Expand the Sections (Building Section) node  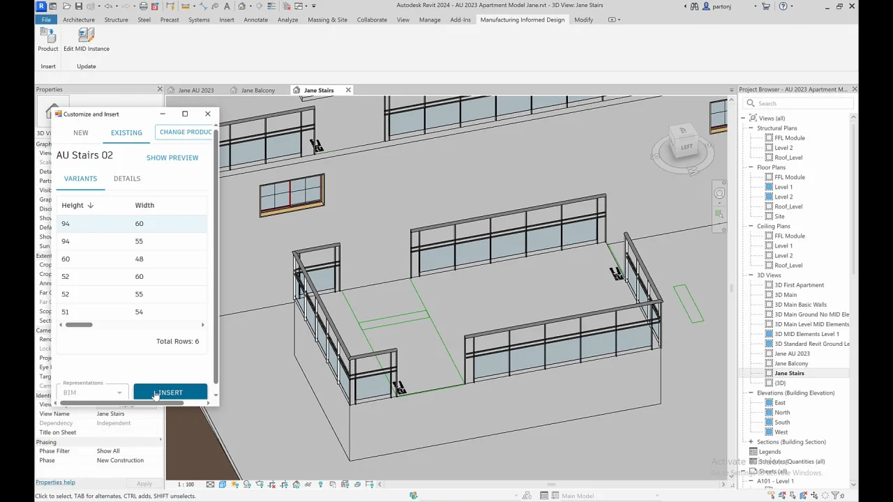751,442
